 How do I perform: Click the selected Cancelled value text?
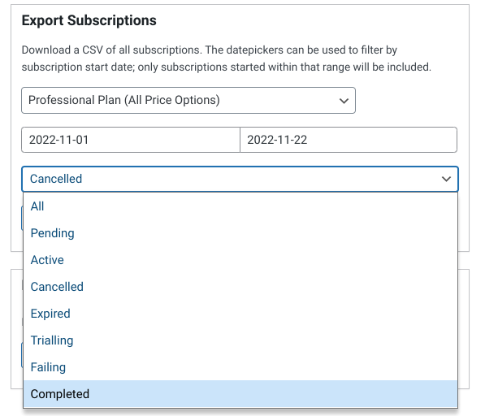click(56, 179)
